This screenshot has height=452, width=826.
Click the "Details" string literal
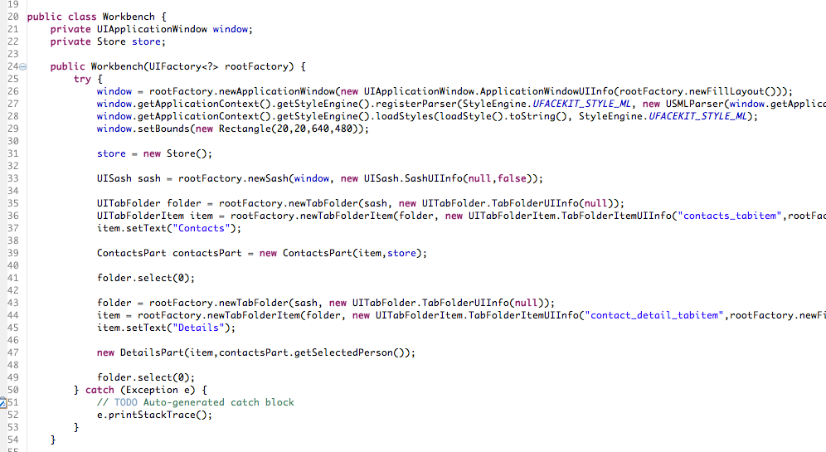198,328
